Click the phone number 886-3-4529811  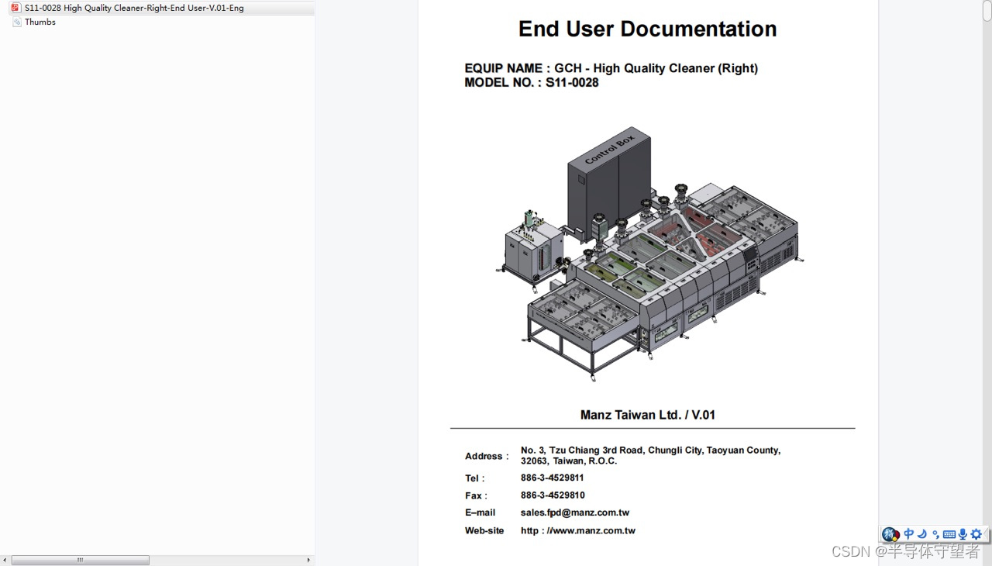coord(552,478)
